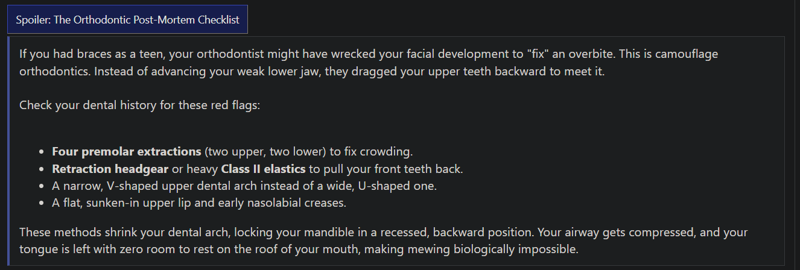Click the second bullet point marker

[x=40, y=169]
